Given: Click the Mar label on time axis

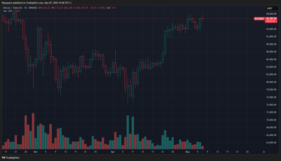Looking at the screenshot, I should (x=35, y=152).
